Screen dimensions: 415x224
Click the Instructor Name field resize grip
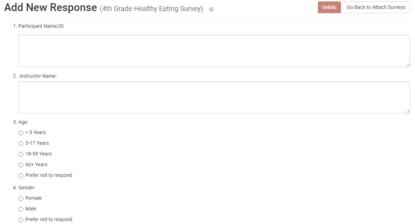tap(408, 111)
